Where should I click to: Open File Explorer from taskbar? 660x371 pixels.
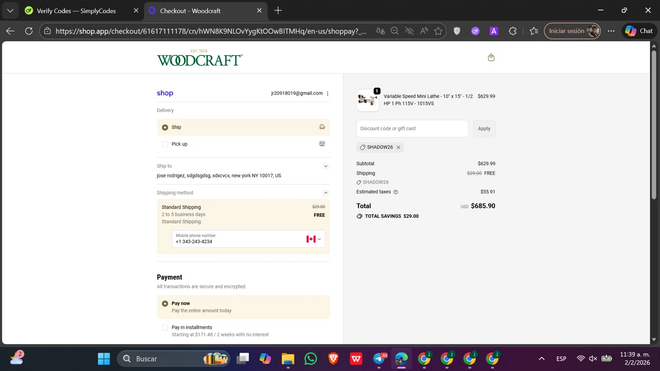(288, 359)
